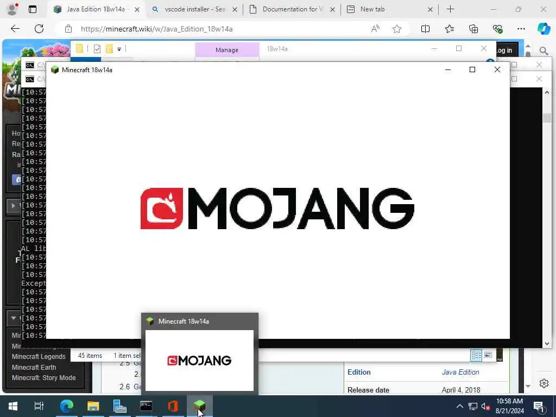Open Read aloud icon

[375, 29]
